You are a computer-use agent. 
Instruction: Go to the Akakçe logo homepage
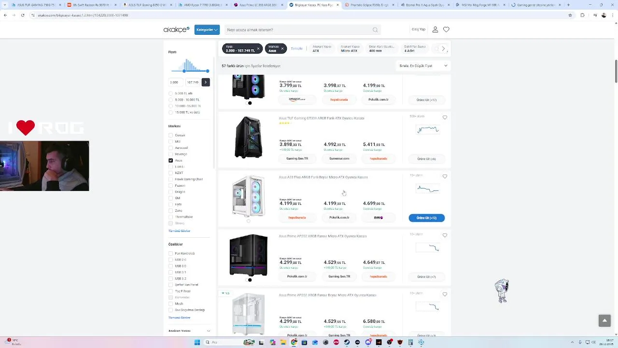(x=176, y=29)
